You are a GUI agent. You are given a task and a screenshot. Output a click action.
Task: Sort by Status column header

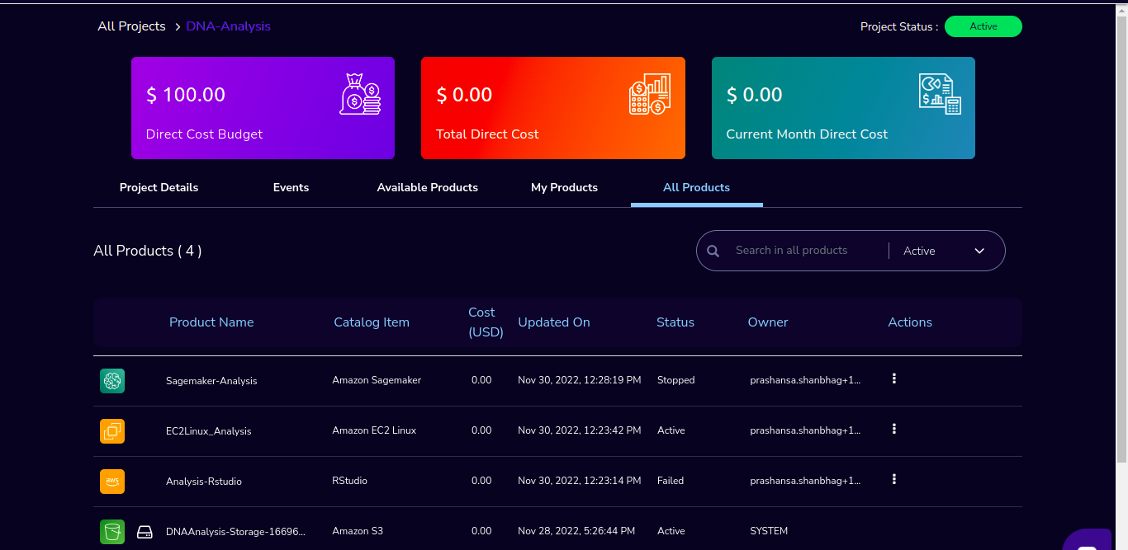[675, 322]
